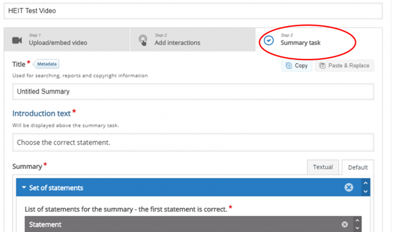The width and height of the screenshot is (393, 232).
Task: Remove the Set of statements group
Action: [348, 187]
